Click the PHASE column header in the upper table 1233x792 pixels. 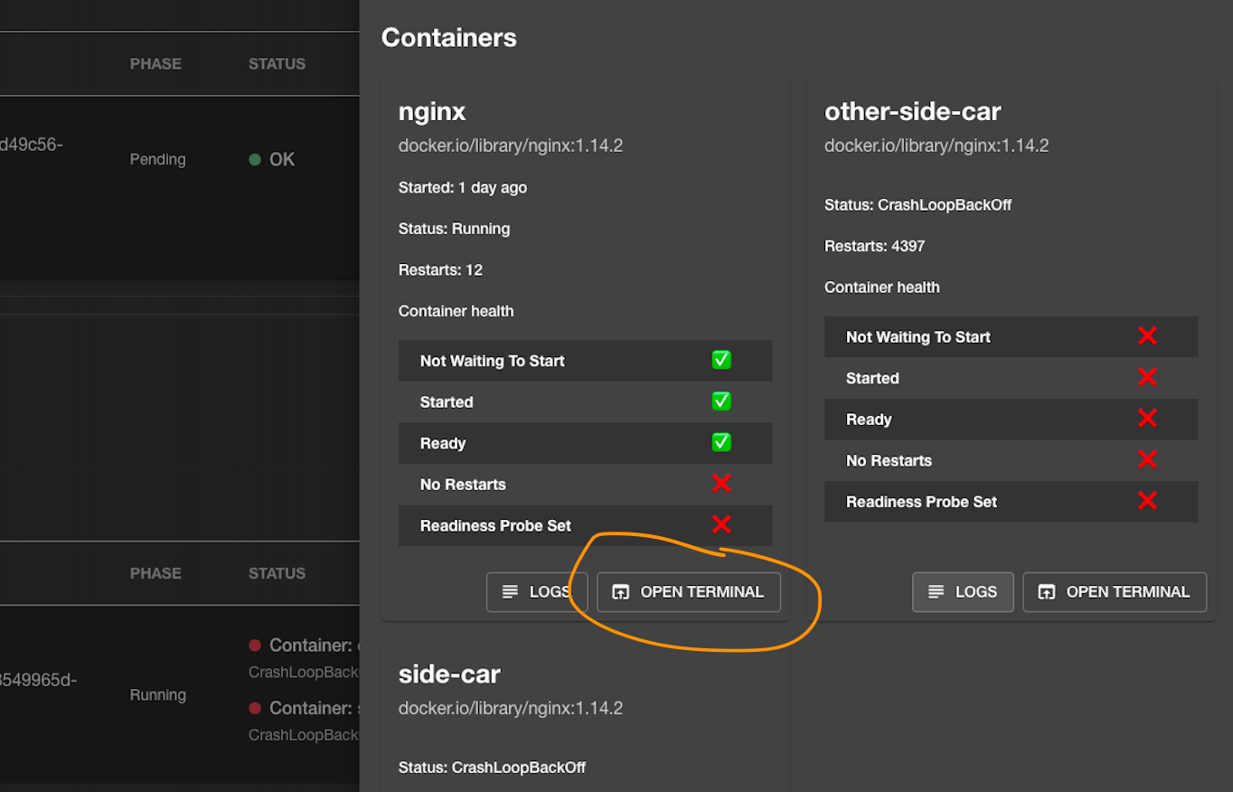pyautogui.click(x=155, y=64)
